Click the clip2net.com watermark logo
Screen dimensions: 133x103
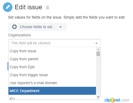click(117, 100)
